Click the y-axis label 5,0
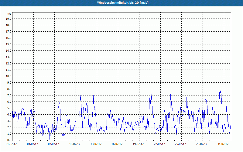The width and height of the screenshot is (243, 152). click(x=9, y=108)
